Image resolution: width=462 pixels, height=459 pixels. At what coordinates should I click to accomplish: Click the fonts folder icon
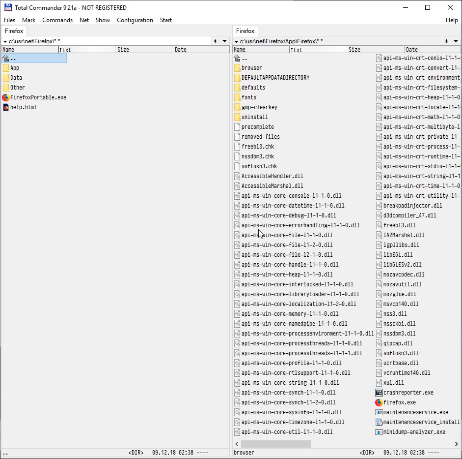tap(237, 97)
